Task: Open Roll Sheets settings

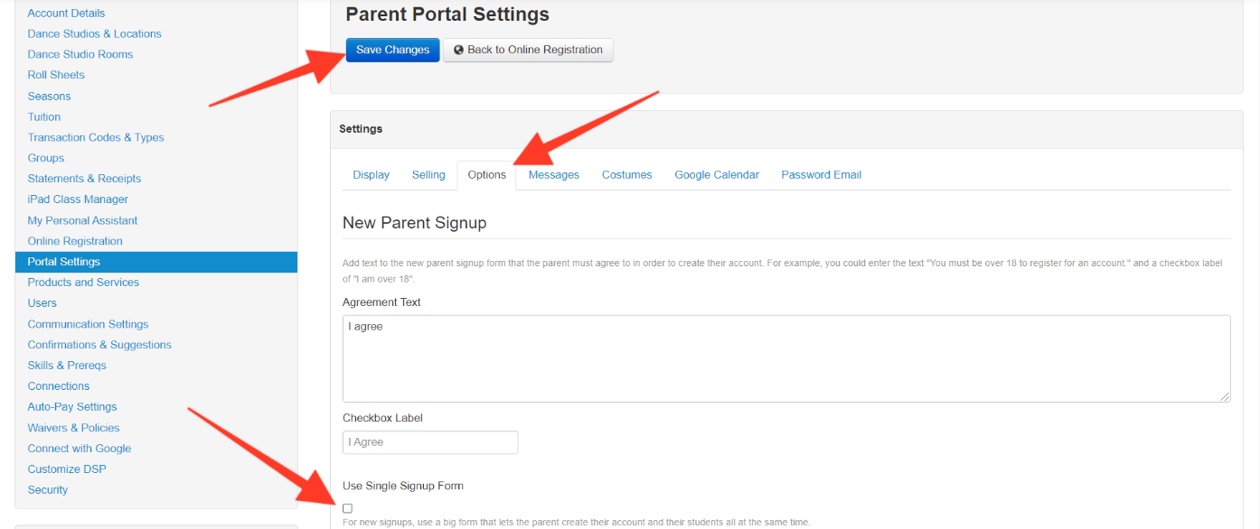Action: click(56, 75)
